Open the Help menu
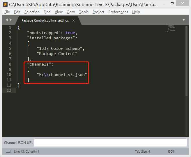Viewport: 191px width, 157px height. 136,12
